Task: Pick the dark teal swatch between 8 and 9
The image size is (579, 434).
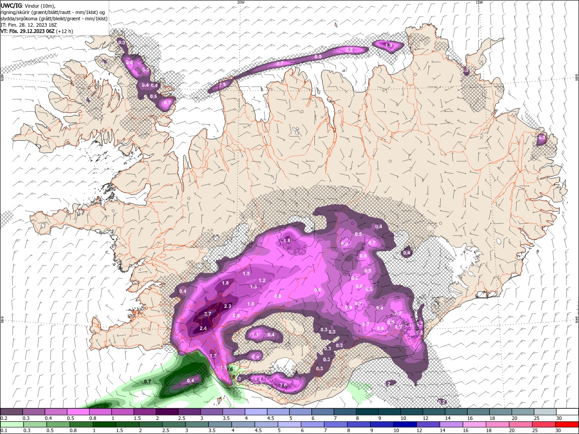Action: [x=367, y=412]
